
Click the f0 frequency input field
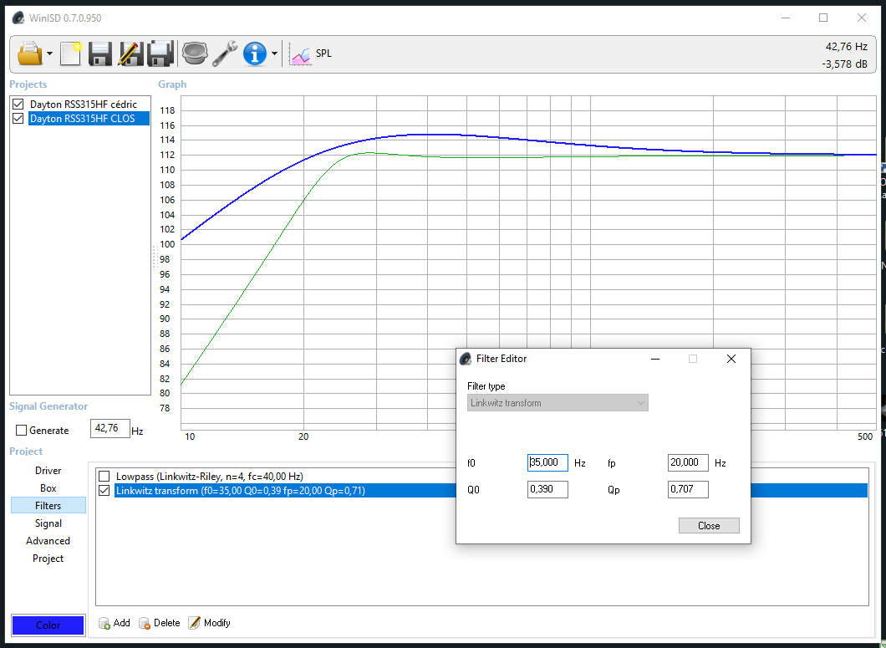tap(547, 462)
